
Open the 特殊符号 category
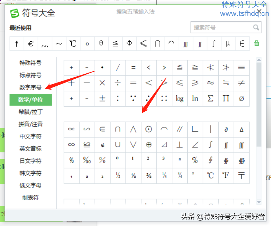[x=31, y=63]
